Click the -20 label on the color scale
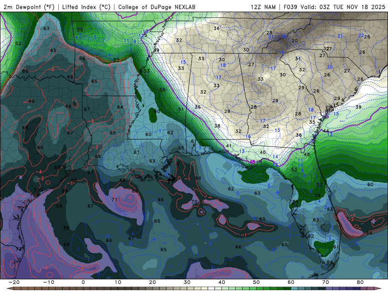Image resolution: width=388 pixels, height=291 pixels. 14,282
